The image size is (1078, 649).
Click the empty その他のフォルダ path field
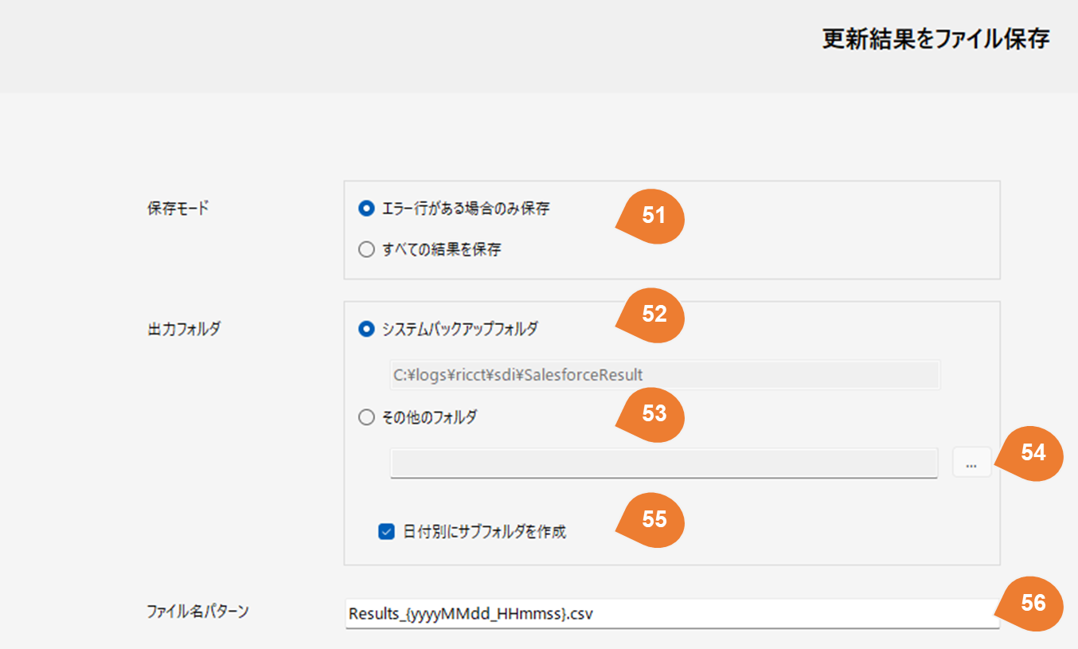click(663, 463)
